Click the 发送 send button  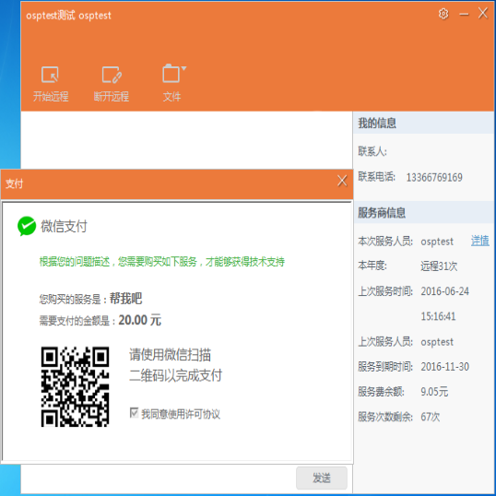[x=322, y=478]
